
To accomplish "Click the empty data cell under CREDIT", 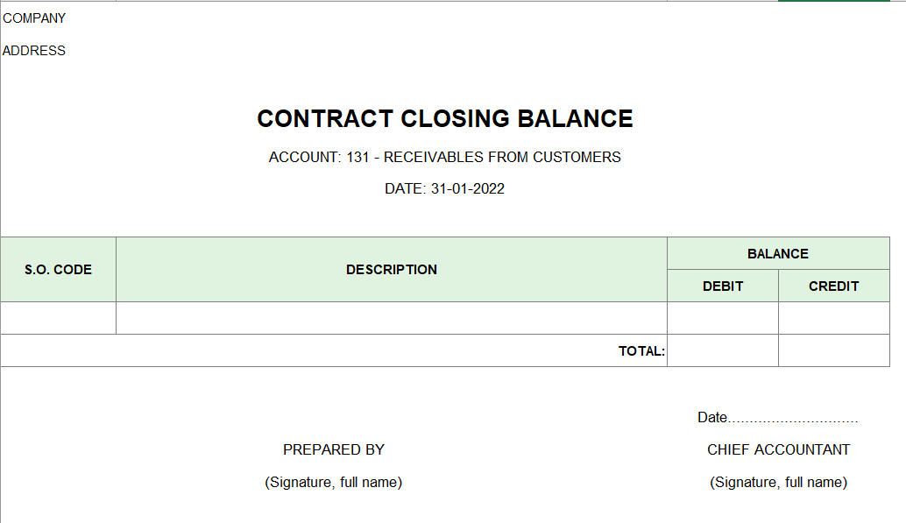I will (834, 318).
